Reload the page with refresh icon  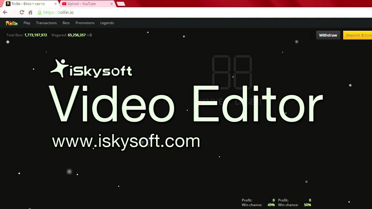(x=22, y=12)
